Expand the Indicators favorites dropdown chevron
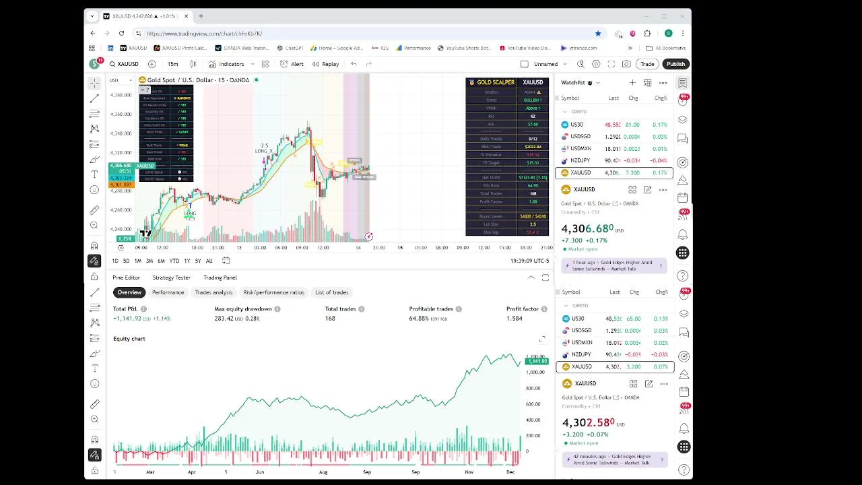Viewport: 862px width, 485px height. [x=252, y=64]
